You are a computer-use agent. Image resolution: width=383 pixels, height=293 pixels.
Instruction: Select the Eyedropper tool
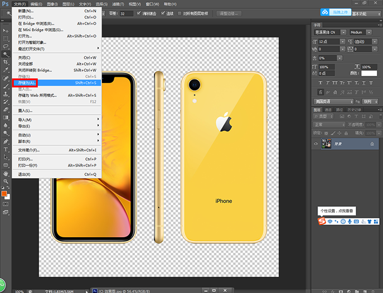pyautogui.click(x=6, y=70)
